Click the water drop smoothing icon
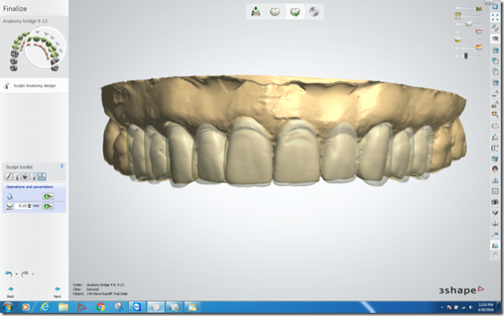Screen dimensions: 504x316 click(10, 196)
